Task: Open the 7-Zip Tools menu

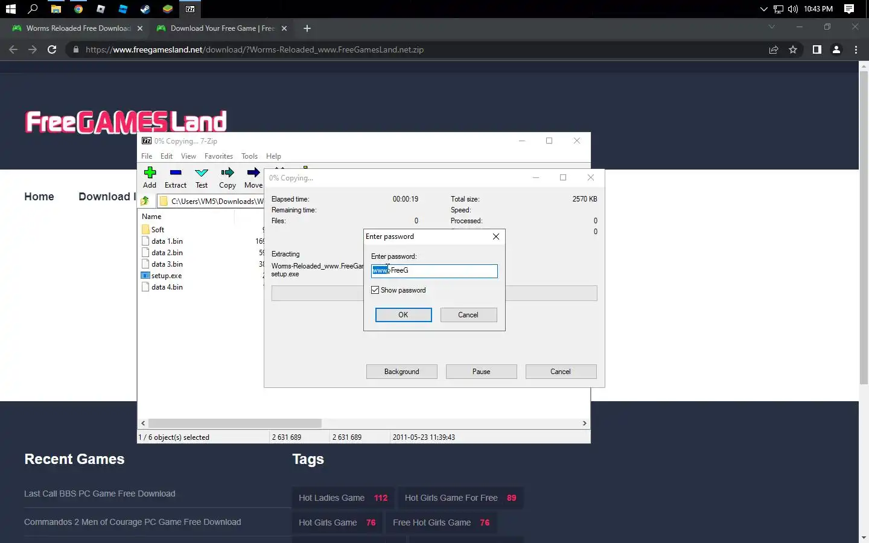Action: (x=249, y=156)
